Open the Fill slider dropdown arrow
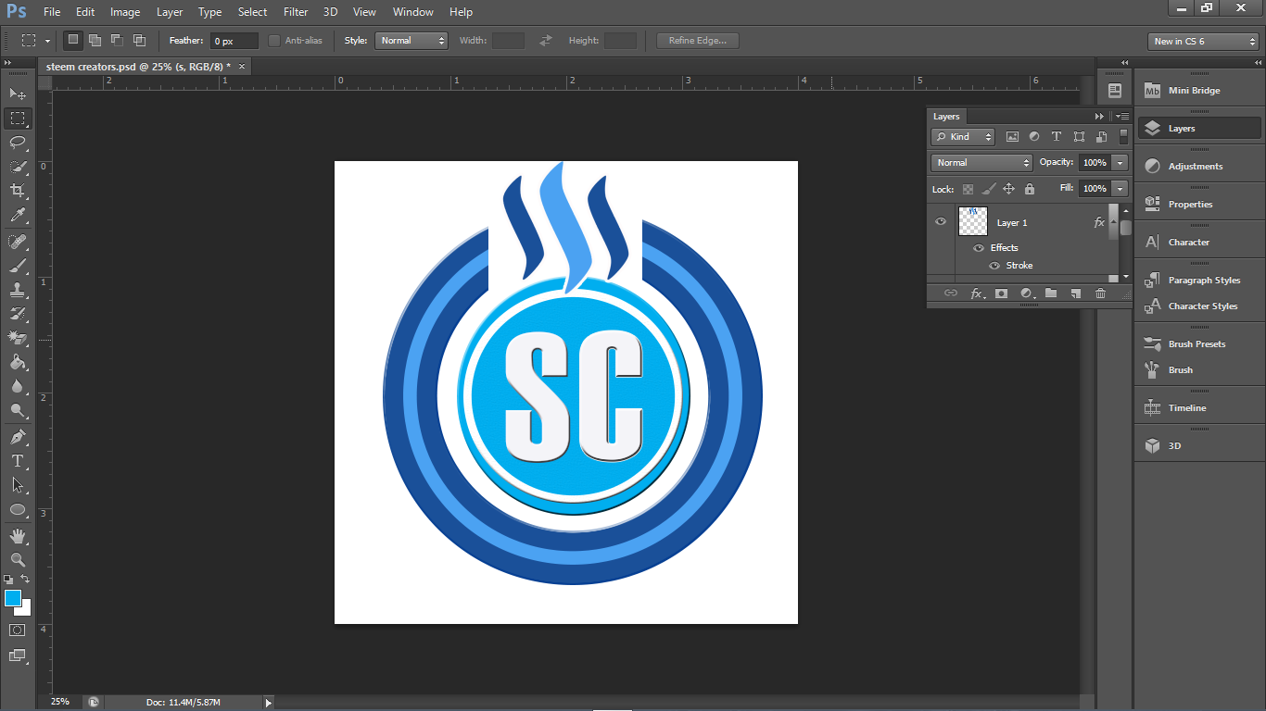The width and height of the screenshot is (1266, 711). 1120,189
